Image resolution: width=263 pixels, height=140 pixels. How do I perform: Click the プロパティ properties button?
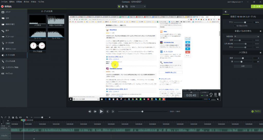click(x=256, y=111)
